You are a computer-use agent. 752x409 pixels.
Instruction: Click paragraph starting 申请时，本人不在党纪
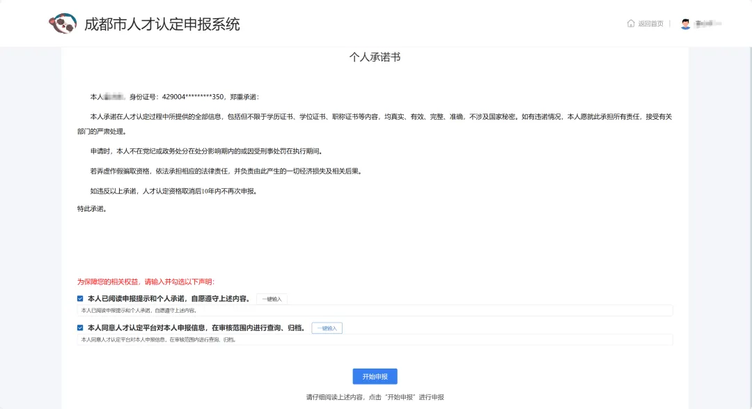click(x=207, y=151)
